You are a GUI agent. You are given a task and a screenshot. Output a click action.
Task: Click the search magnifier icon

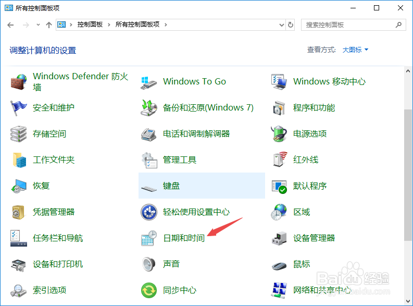point(398,25)
